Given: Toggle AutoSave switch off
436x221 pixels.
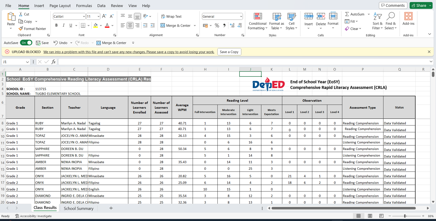Looking at the screenshot, I should click(26, 43).
